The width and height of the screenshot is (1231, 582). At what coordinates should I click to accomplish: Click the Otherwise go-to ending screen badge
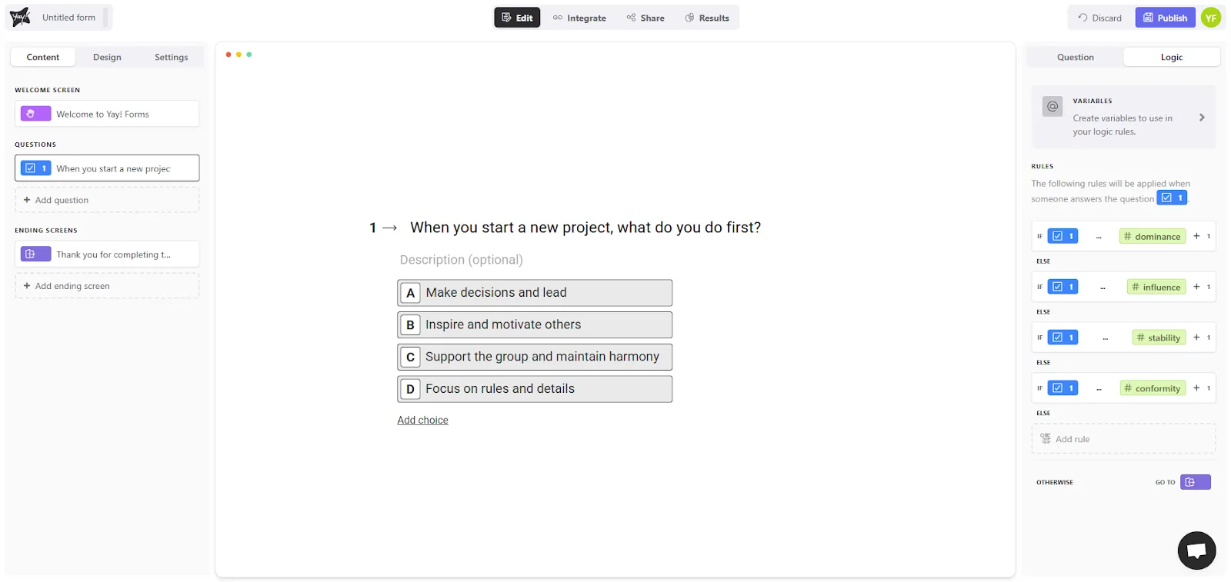1195,482
